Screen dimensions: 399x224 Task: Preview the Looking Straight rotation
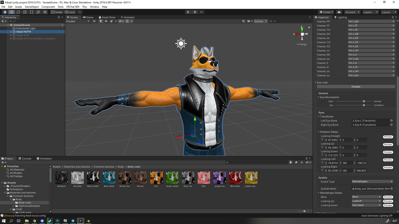tap(388, 137)
